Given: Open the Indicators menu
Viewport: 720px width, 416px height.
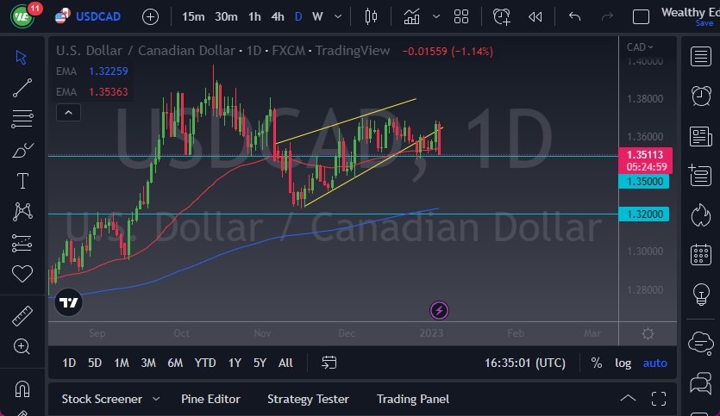Looking at the screenshot, I should 411,17.
